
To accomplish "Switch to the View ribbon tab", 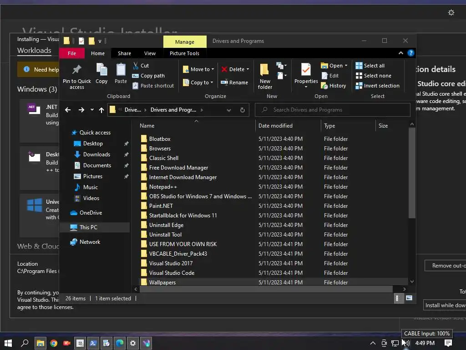I will coord(150,53).
